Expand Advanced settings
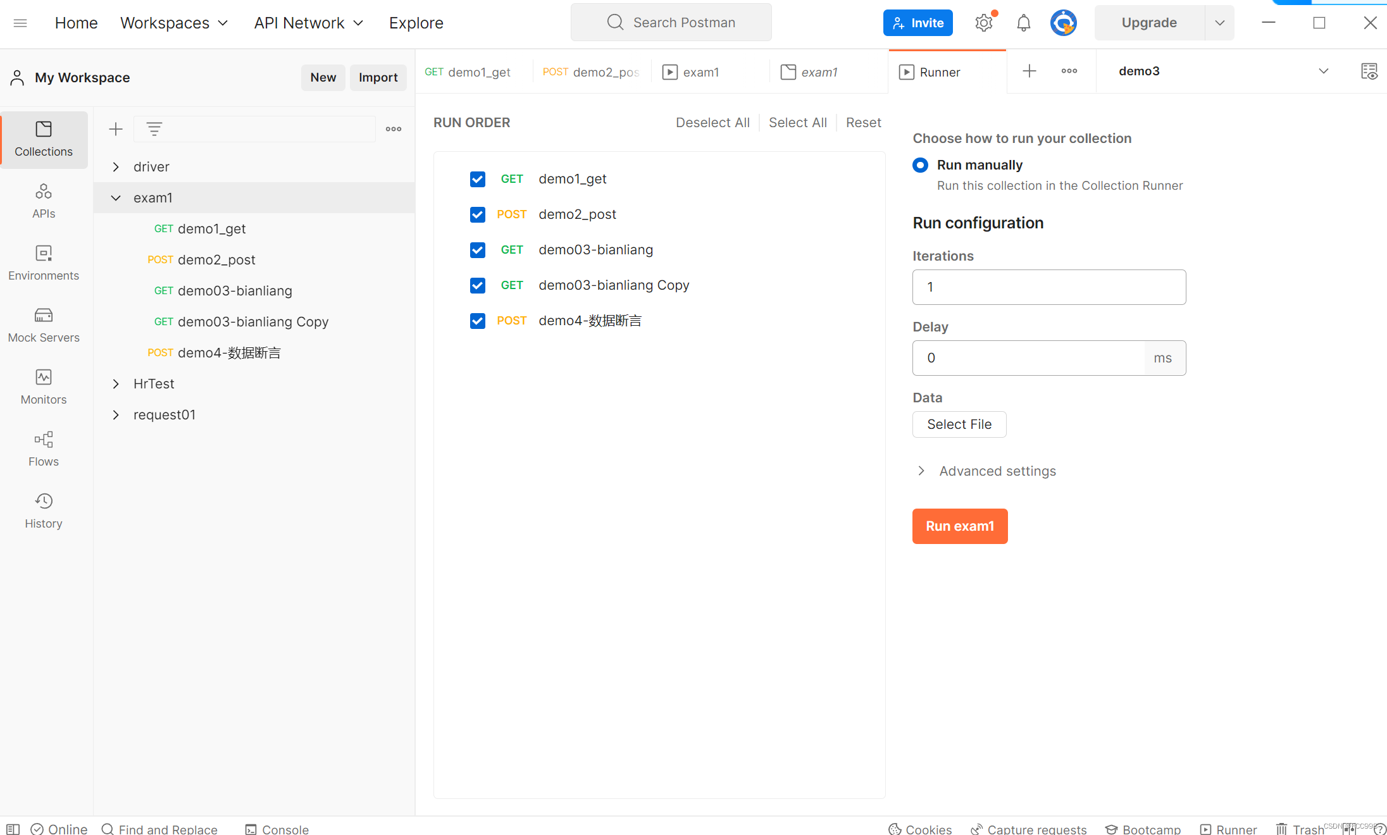This screenshot has width=1387, height=835. [x=987, y=471]
